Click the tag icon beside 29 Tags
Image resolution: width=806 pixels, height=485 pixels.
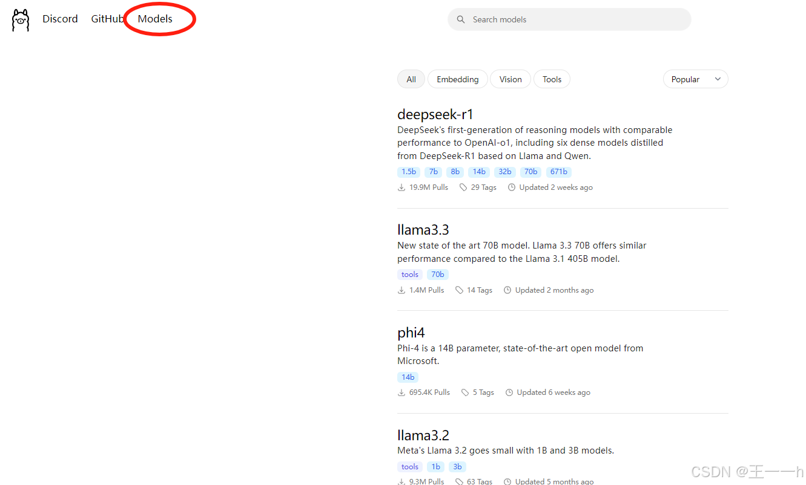coord(463,187)
